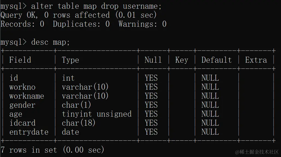Click the 'idcard' field name
Image resolution: width=281 pixels, height=157 pixels.
22,123
